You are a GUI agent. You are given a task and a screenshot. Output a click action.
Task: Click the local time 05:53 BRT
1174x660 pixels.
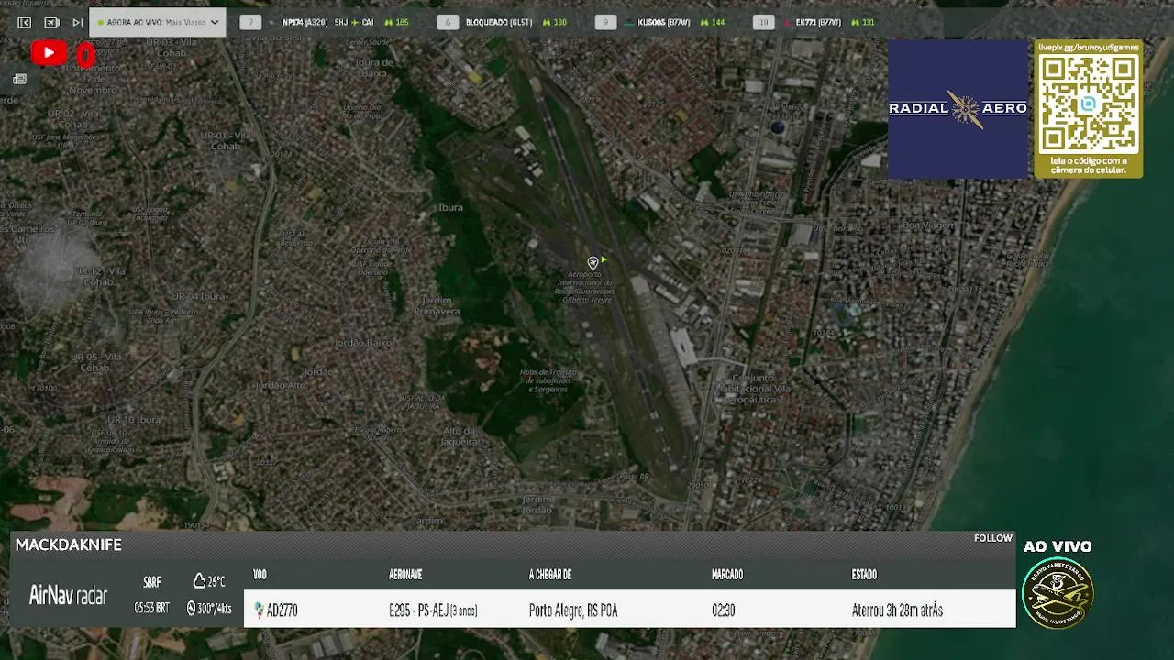pyautogui.click(x=151, y=608)
